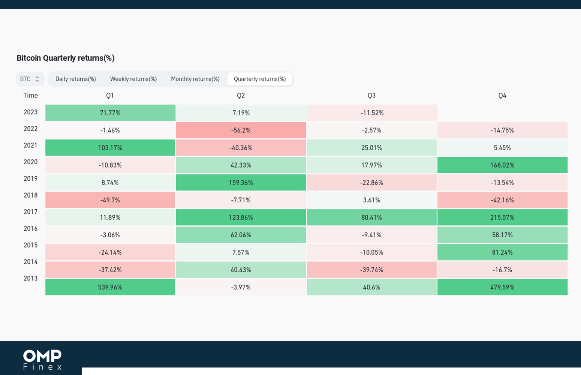581x375 pixels.
Task: Click the Q4 column header
Action: pos(502,96)
